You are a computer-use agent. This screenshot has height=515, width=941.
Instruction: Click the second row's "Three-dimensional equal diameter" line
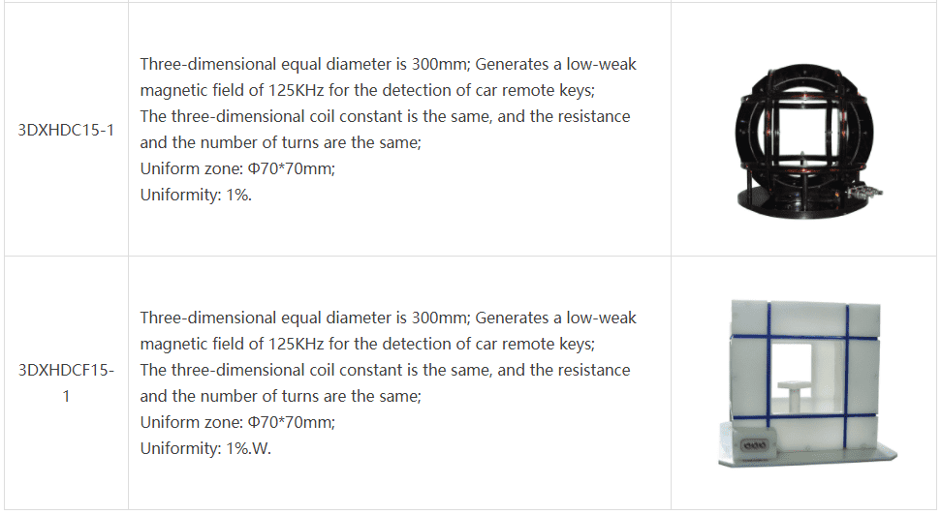click(x=388, y=318)
